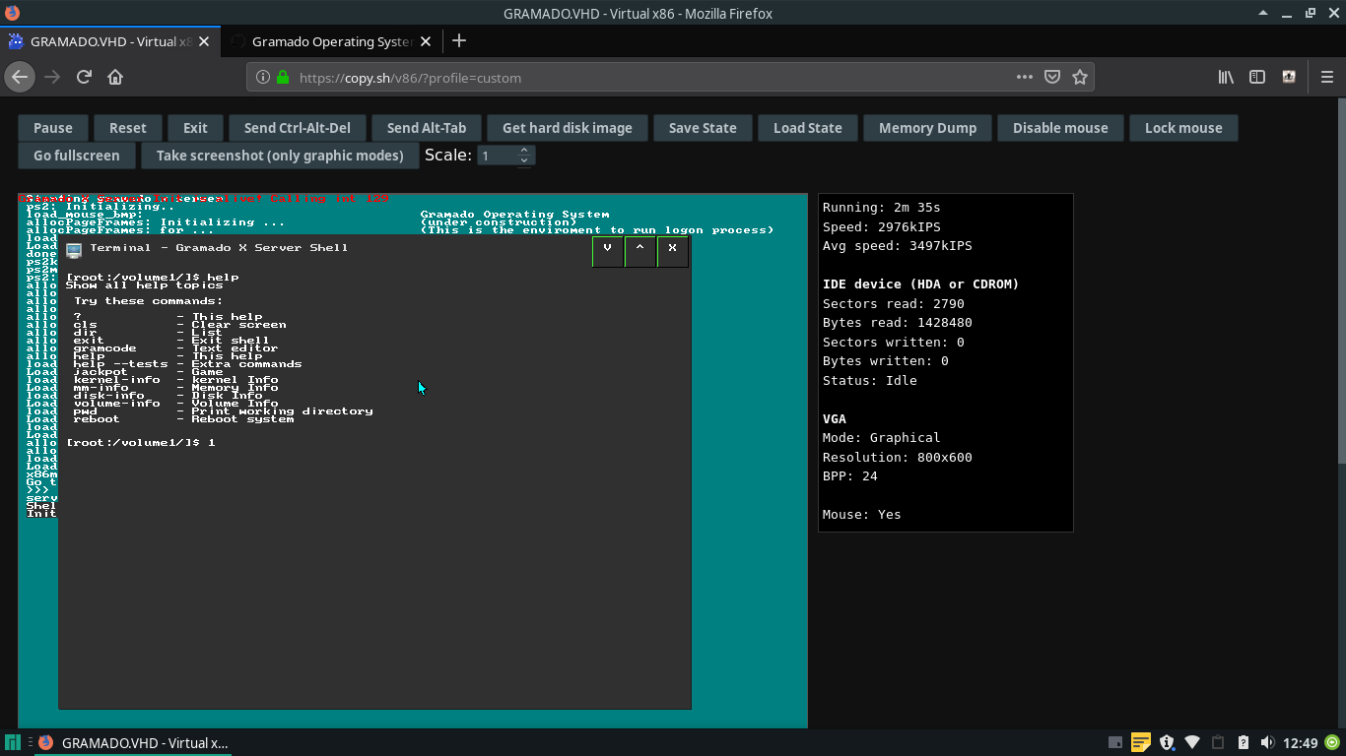
Task: Click the notes icon in the system tray
Action: (x=1140, y=743)
